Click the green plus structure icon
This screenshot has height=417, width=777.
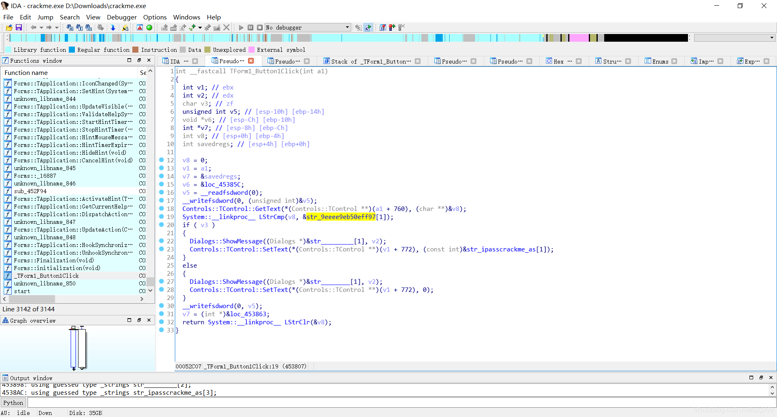[x=192, y=28]
